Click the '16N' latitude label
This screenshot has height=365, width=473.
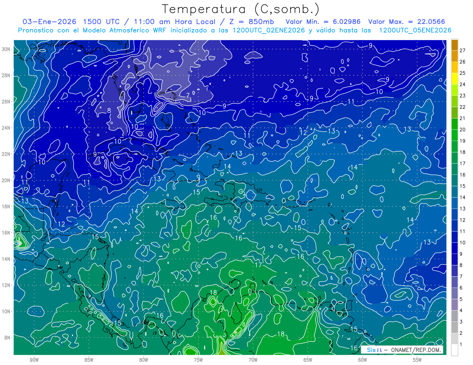pos(6,233)
